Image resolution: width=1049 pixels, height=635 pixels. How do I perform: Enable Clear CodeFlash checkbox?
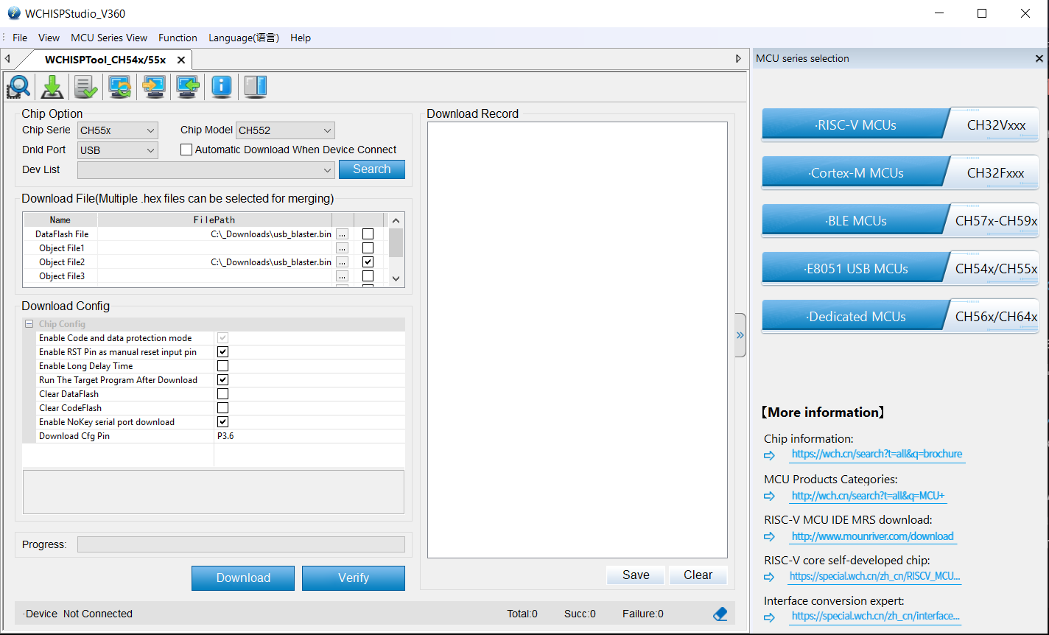tap(222, 408)
